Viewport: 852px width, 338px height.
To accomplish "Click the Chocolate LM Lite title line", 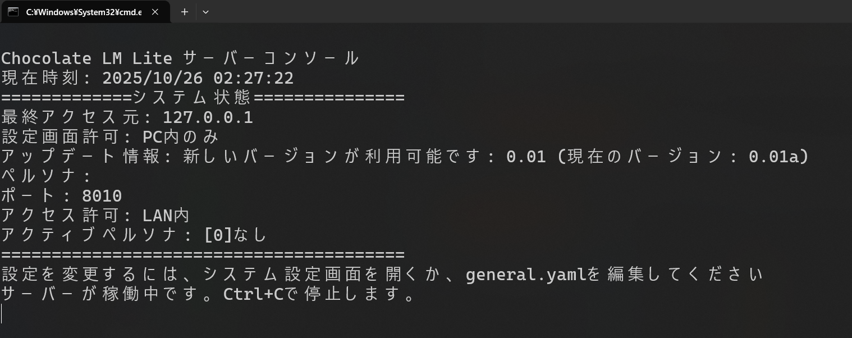I will [180, 58].
